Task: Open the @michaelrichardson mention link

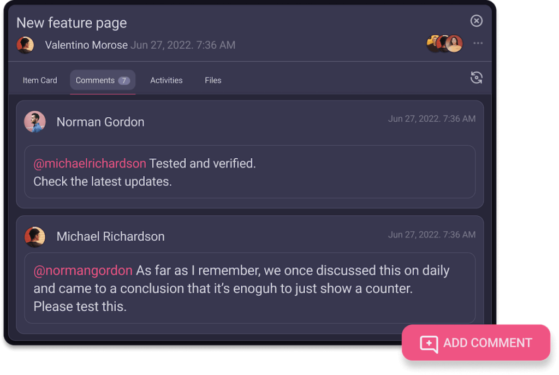Action: (x=90, y=163)
